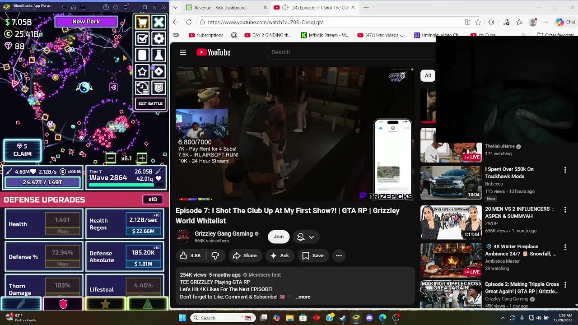
Task: Open the flask lab icon in game
Action: point(158,55)
